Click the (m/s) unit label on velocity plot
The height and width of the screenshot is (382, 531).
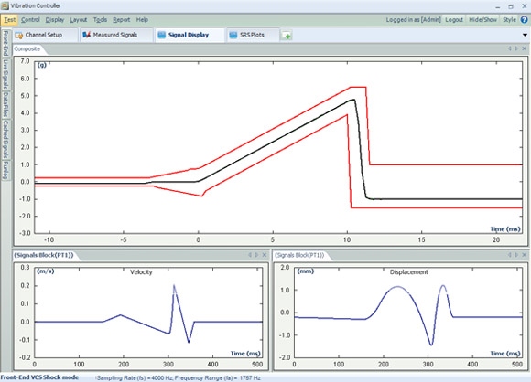tap(46, 271)
